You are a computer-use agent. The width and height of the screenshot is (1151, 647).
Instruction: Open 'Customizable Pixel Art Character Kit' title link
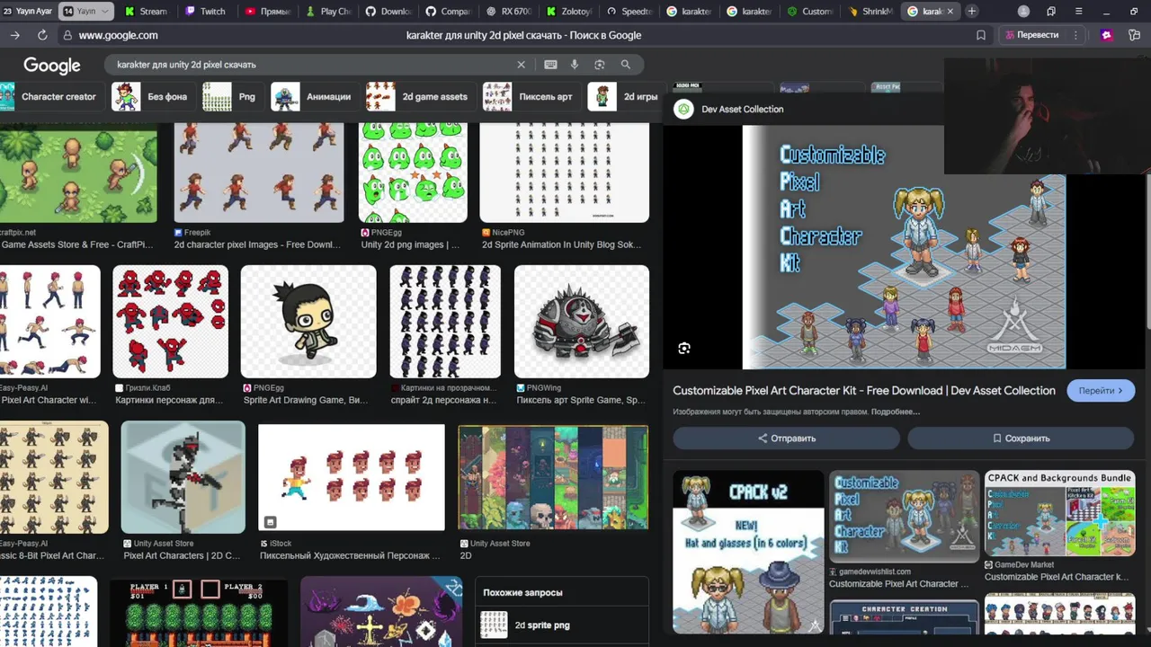point(864,391)
